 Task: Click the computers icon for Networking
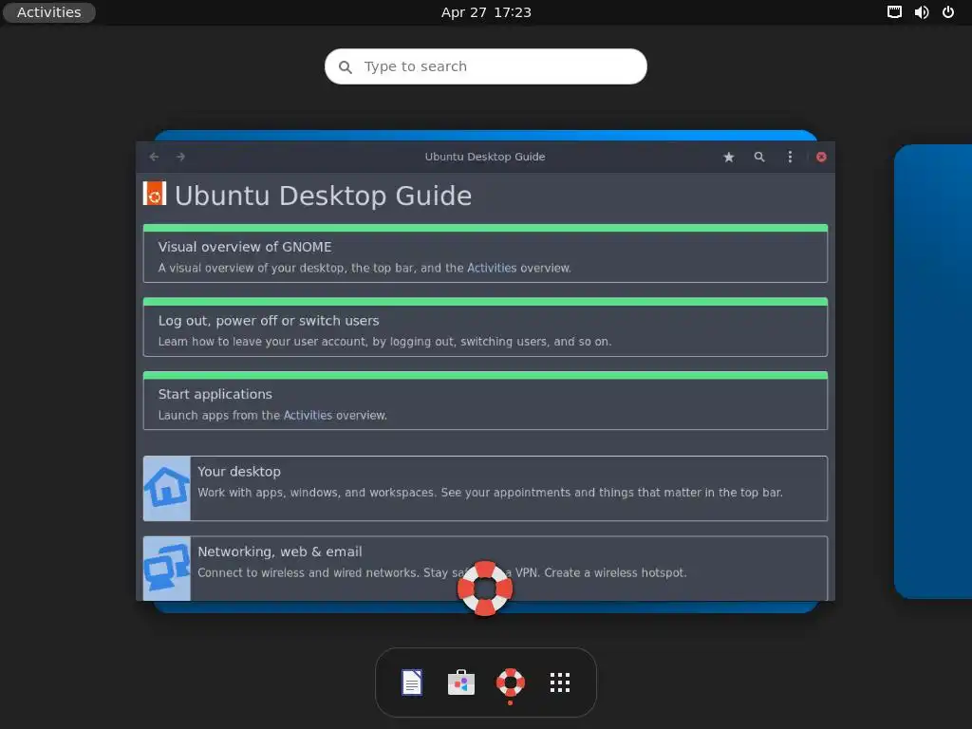[x=167, y=569]
